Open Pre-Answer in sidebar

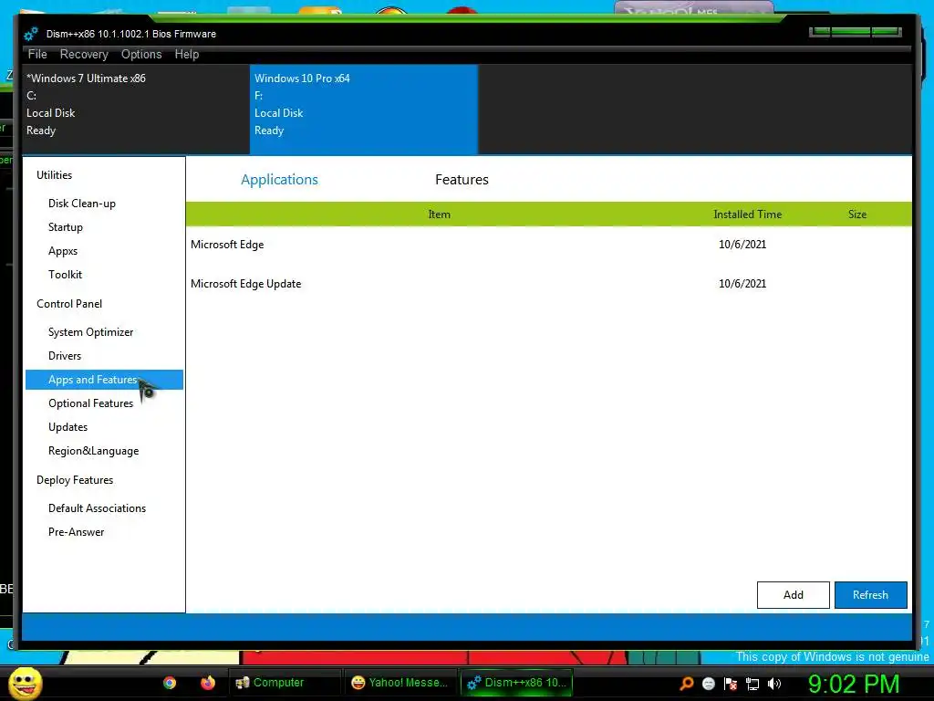[x=77, y=532]
